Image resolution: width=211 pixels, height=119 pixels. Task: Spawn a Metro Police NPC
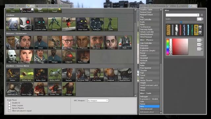coord(13,57)
